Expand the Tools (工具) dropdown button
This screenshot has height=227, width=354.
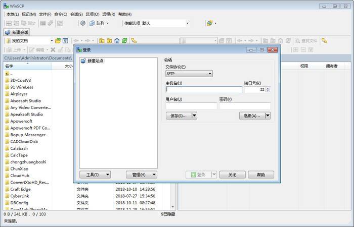pyautogui.click(x=95, y=175)
